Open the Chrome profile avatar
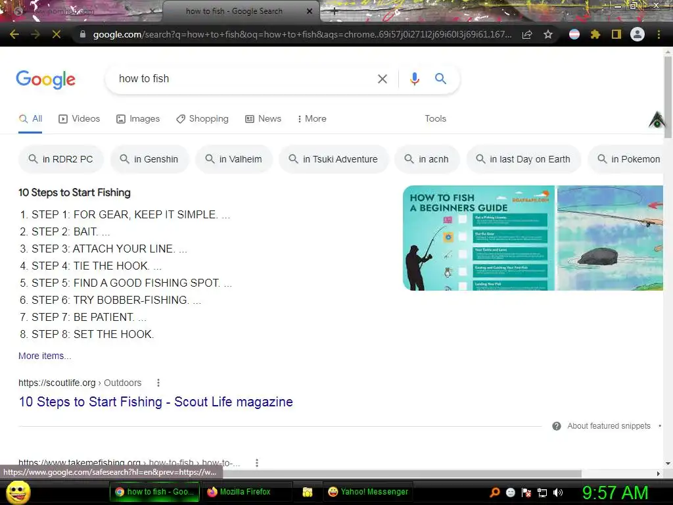Image resolution: width=673 pixels, height=505 pixels. click(x=638, y=34)
